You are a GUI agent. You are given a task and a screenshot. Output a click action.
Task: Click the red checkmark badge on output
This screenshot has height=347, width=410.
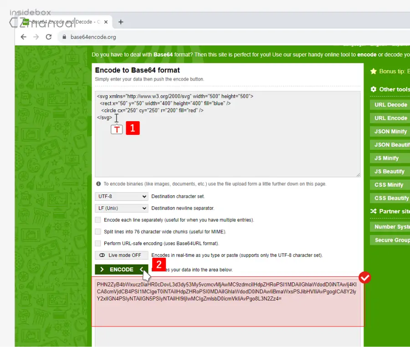point(365,277)
